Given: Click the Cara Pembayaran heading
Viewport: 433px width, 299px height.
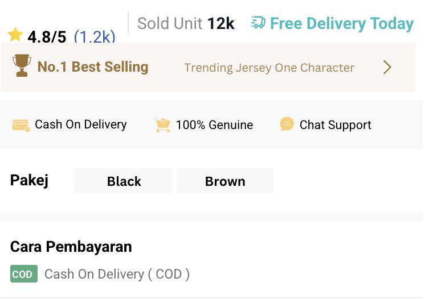Looking at the screenshot, I should [x=71, y=247].
